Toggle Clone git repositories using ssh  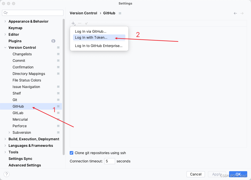click(71, 153)
